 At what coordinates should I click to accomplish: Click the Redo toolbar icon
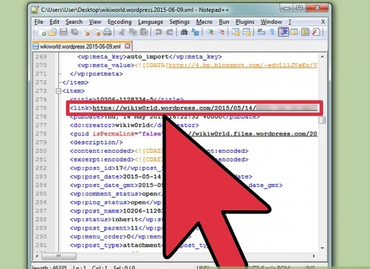(169, 33)
